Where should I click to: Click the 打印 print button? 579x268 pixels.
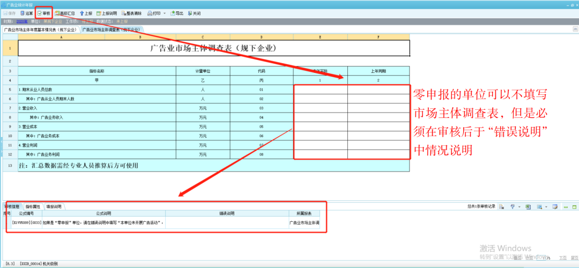click(x=153, y=13)
